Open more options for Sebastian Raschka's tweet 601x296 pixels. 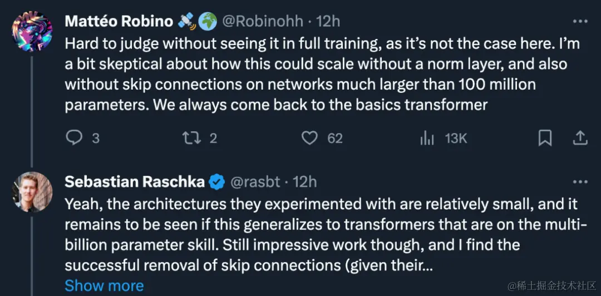tap(580, 181)
